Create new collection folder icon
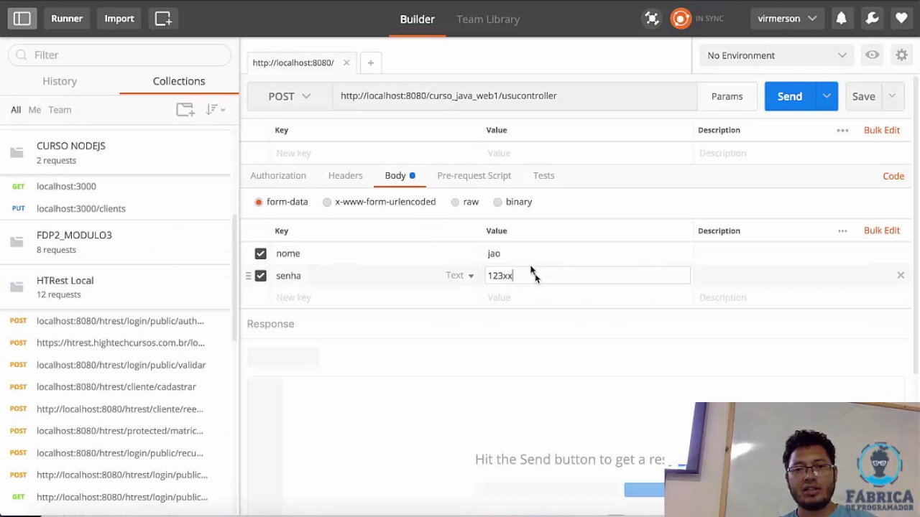 (x=185, y=110)
